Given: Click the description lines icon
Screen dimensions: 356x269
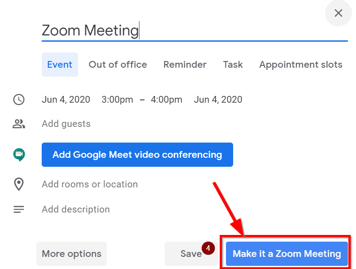Looking at the screenshot, I should [19, 209].
